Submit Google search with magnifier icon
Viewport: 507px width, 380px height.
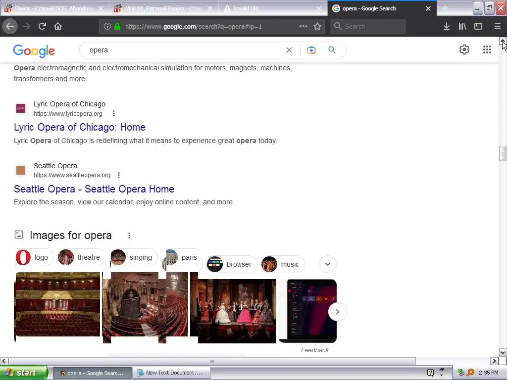(332, 50)
